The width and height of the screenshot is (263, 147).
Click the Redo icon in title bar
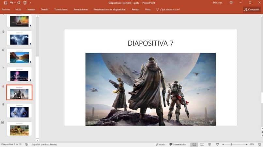(x=19, y=3)
